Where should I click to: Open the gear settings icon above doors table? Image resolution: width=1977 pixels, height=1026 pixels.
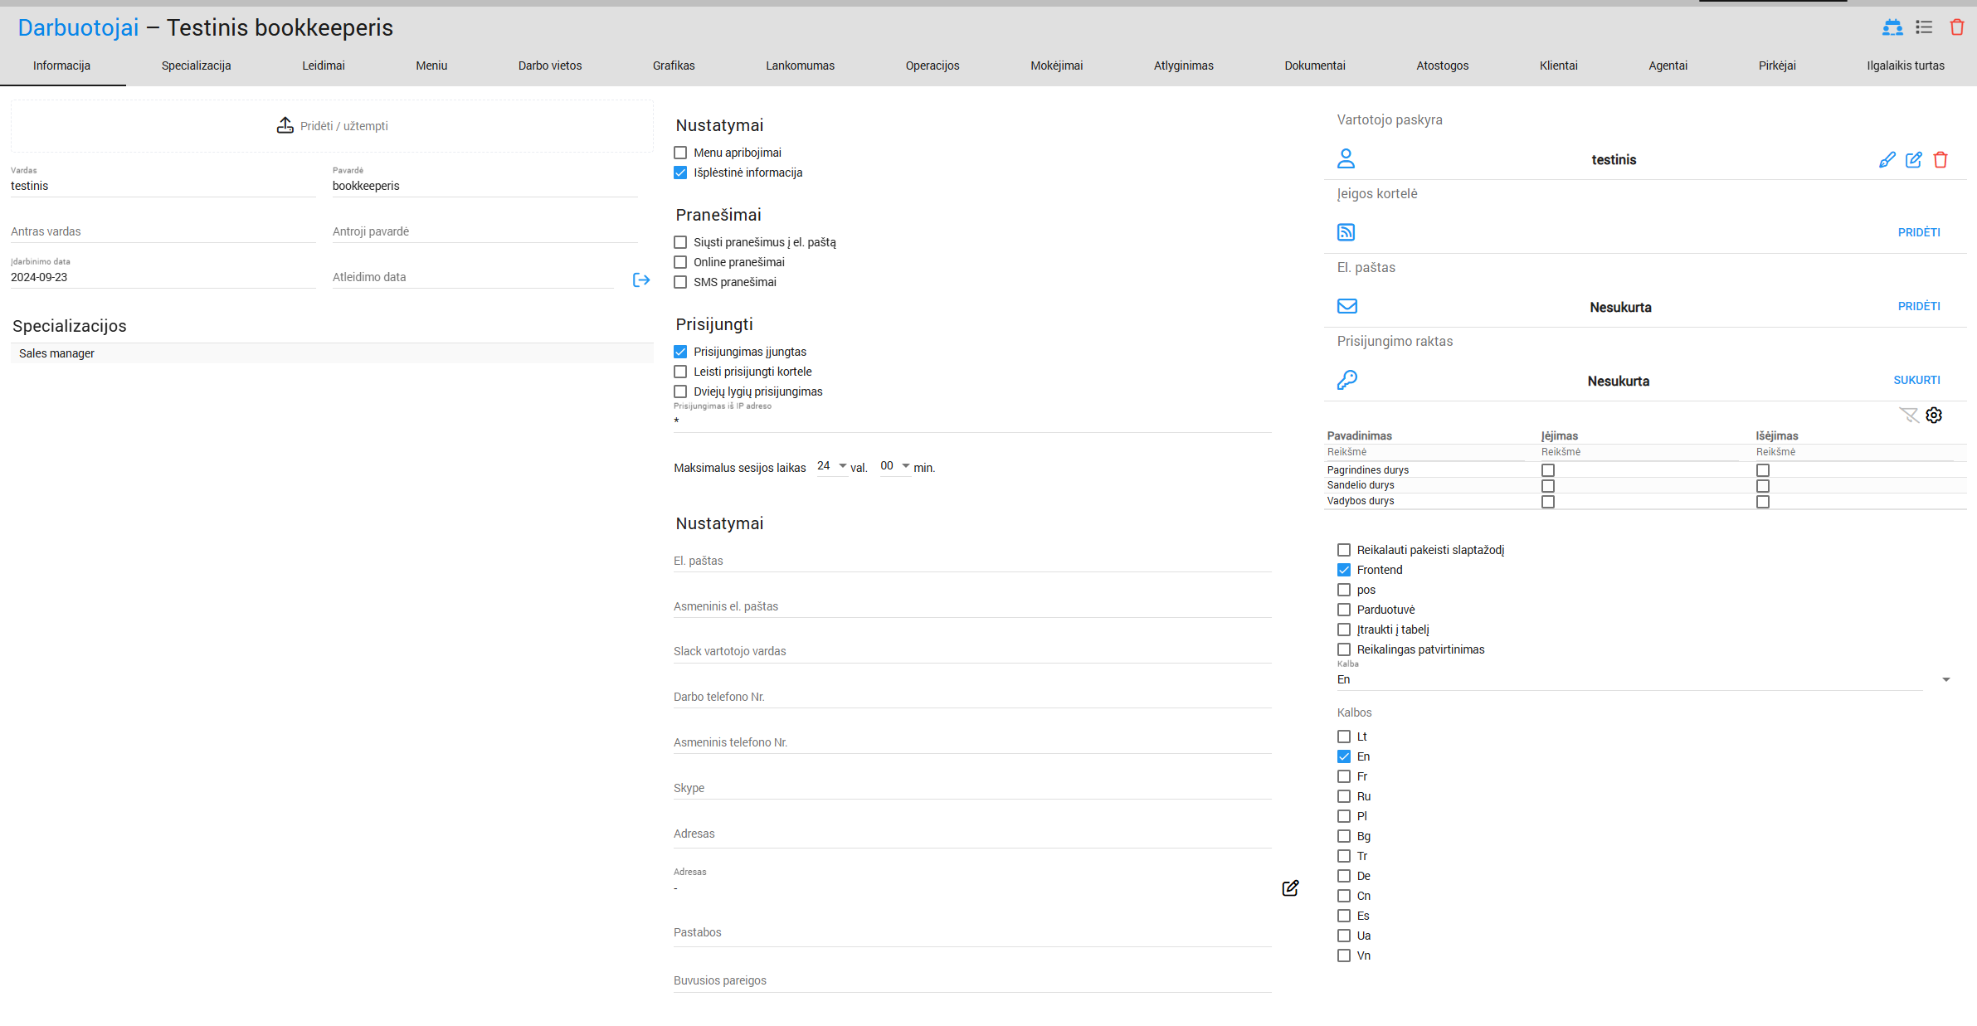(x=1933, y=416)
